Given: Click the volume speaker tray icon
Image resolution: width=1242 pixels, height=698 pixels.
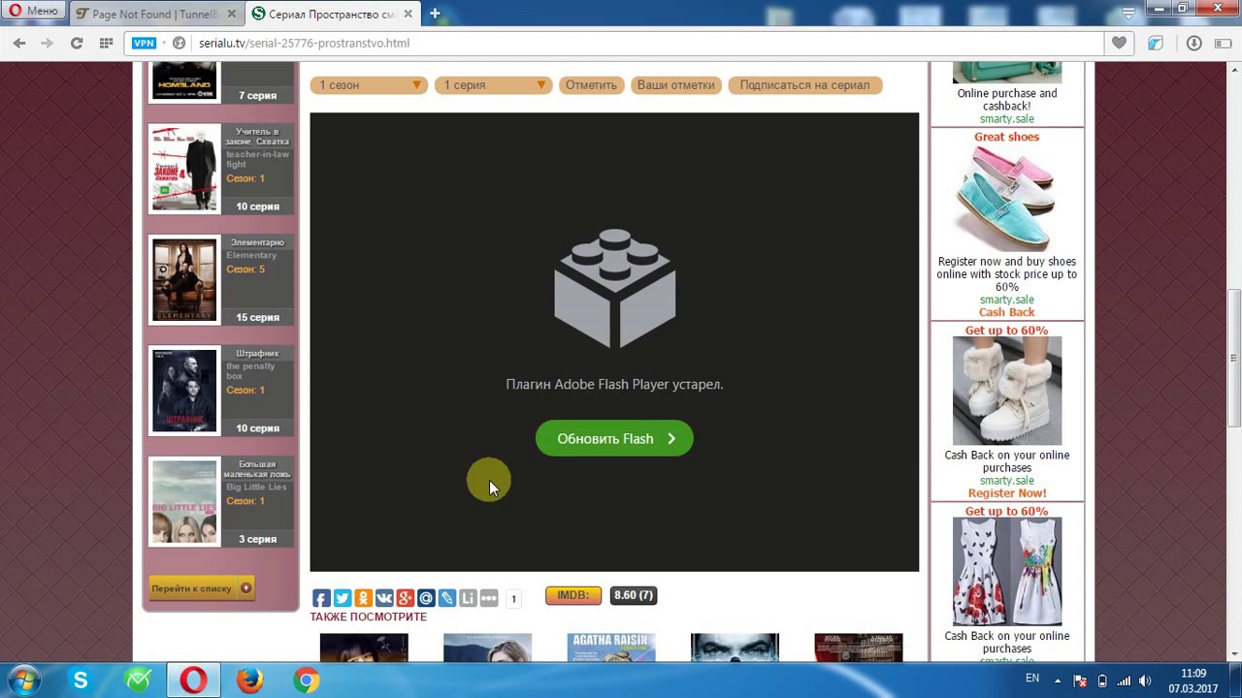Looking at the screenshot, I should 1146,681.
